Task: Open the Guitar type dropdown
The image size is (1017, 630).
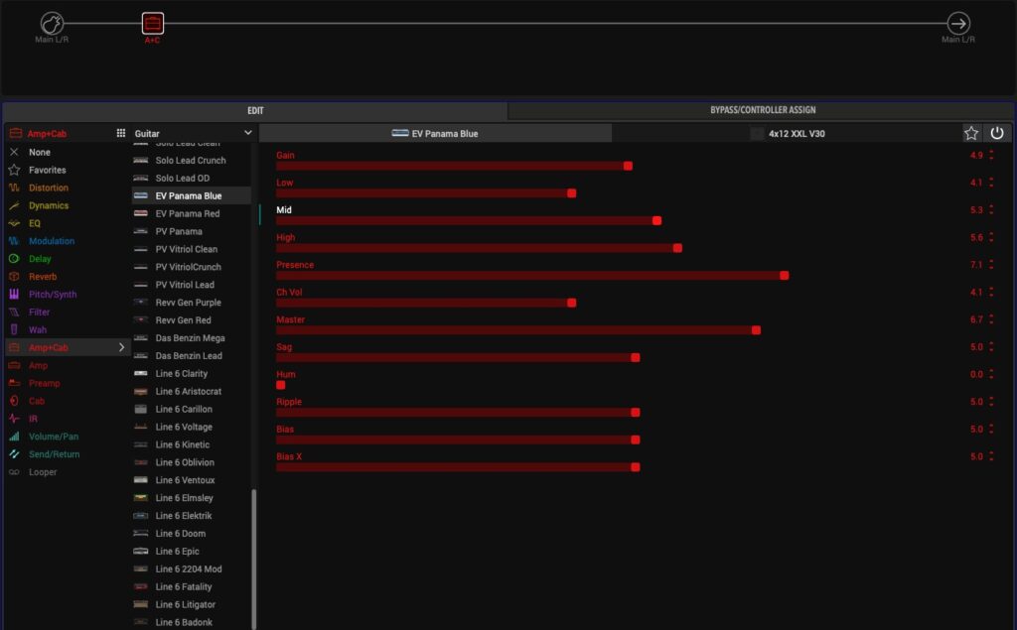Action: 194,133
